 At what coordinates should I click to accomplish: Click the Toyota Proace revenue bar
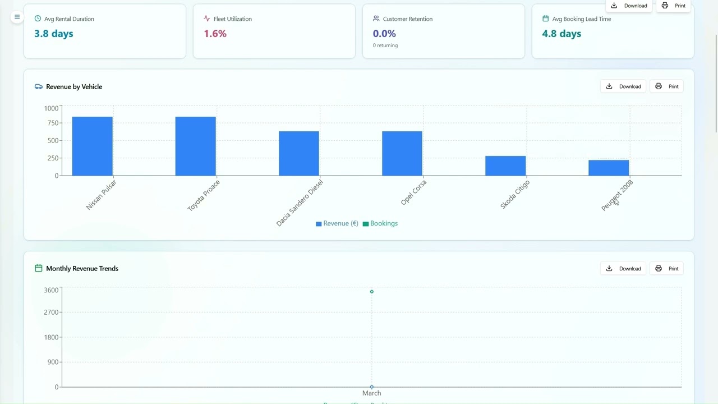(196, 146)
